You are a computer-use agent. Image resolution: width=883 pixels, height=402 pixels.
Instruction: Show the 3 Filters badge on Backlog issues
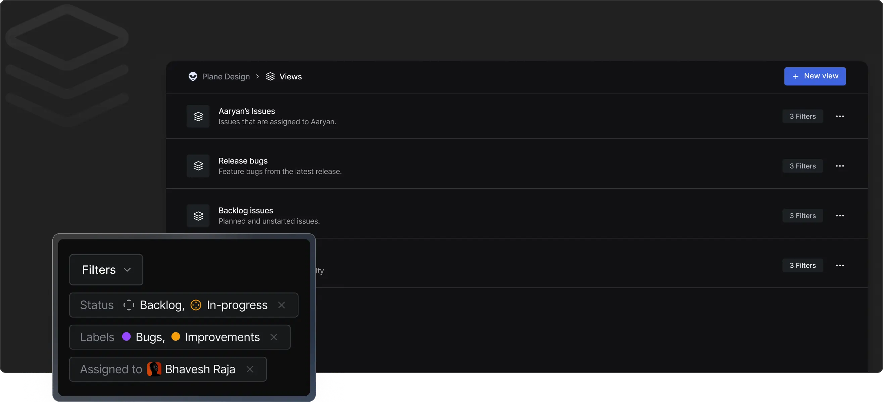(802, 216)
